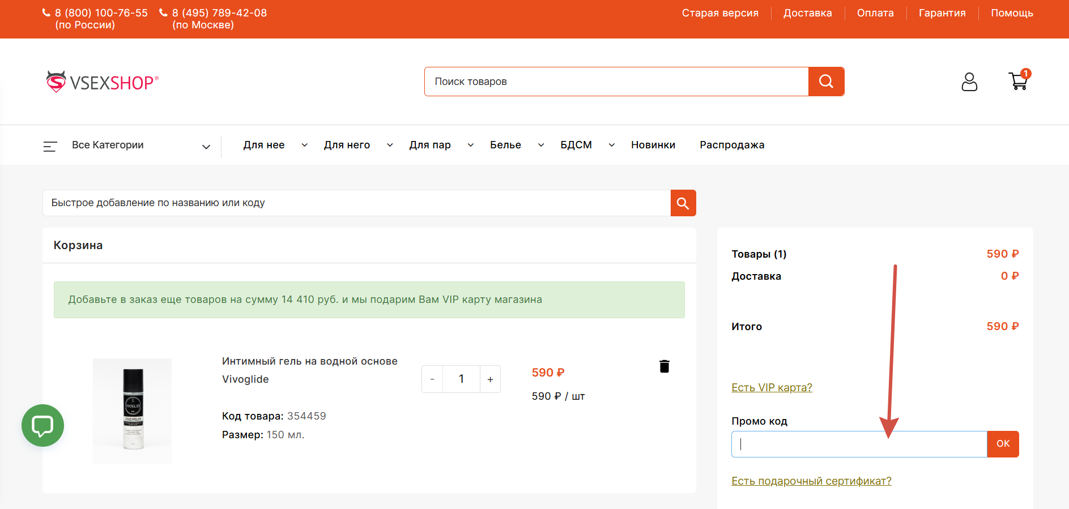Open the Vivoglide product thumbnail

(133, 412)
